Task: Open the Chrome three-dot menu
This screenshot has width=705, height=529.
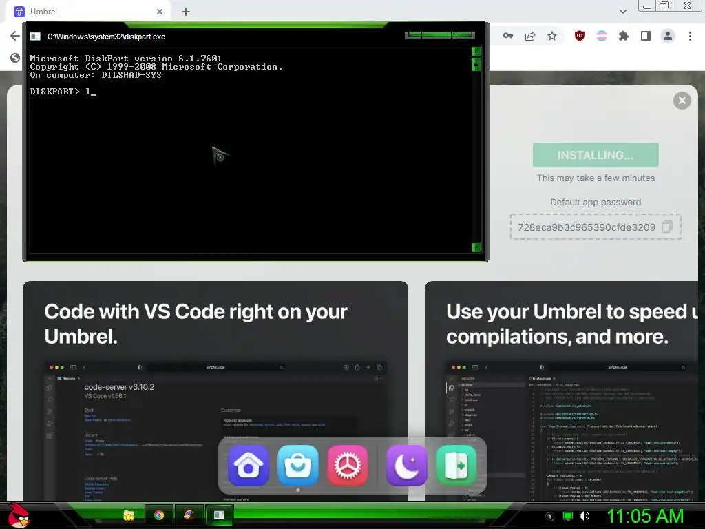Action: point(690,36)
